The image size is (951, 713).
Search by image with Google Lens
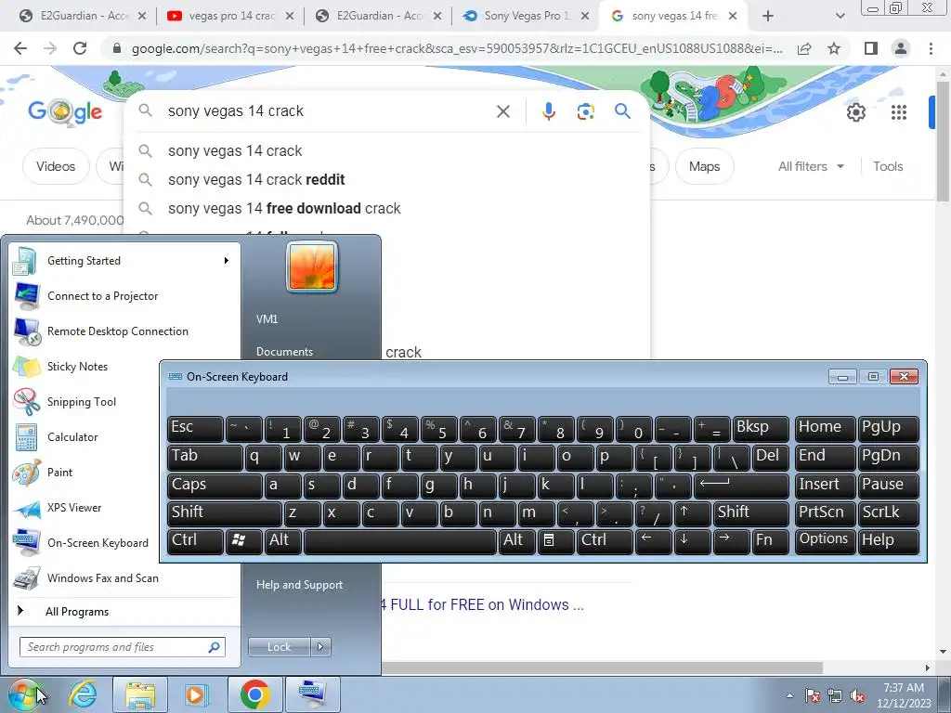[x=585, y=111]
